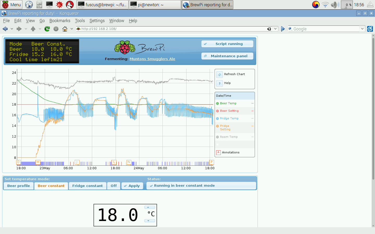Toggle Annotations display checkbox
This screenshot has height=234, width=375.
[218, 153]
